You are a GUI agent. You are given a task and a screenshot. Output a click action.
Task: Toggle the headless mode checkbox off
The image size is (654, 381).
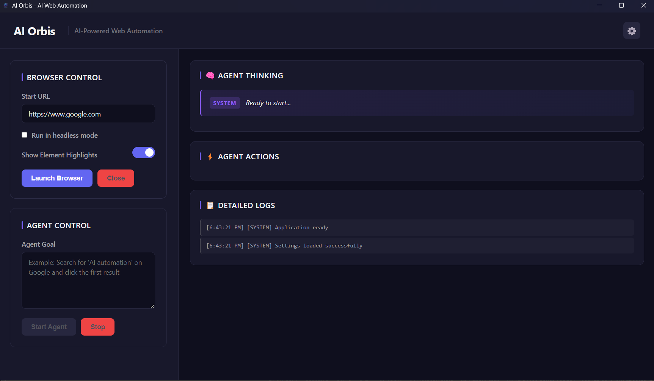tap(24, 135)
